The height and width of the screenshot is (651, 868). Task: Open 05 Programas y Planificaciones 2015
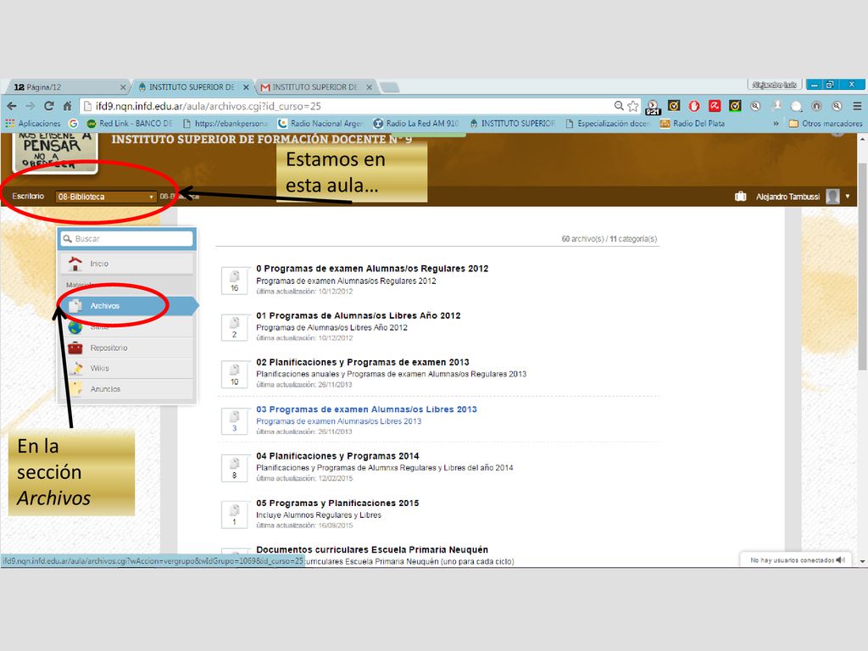pyautogui.click(x=337, y=504)
